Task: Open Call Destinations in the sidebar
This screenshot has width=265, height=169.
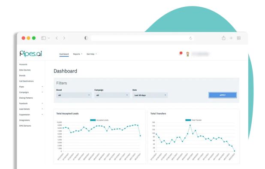Action: [26, 81]
